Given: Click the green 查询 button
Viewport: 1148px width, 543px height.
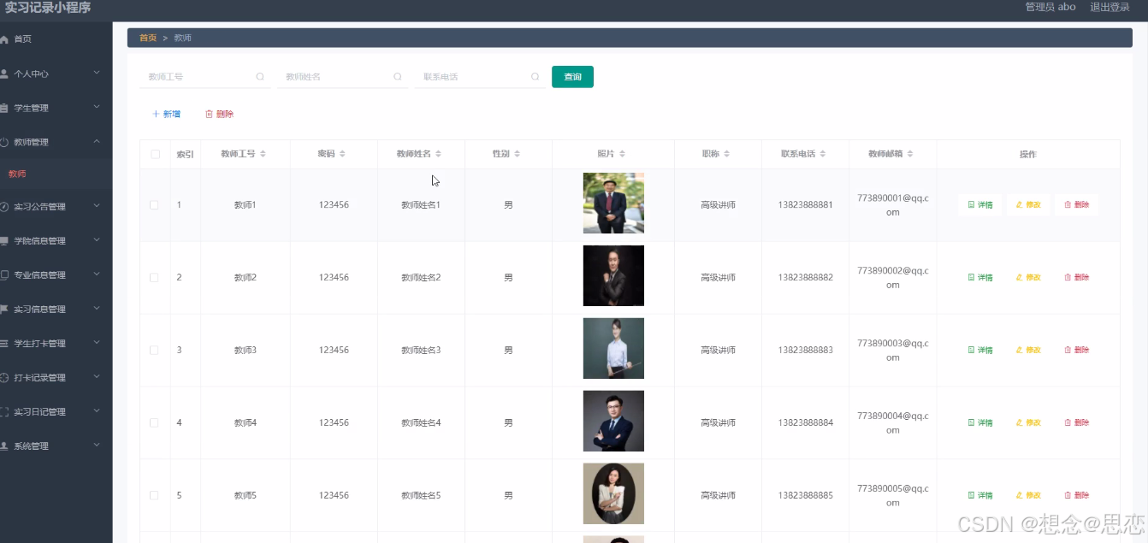Looking at the screenshot, I should pos(572,77).
